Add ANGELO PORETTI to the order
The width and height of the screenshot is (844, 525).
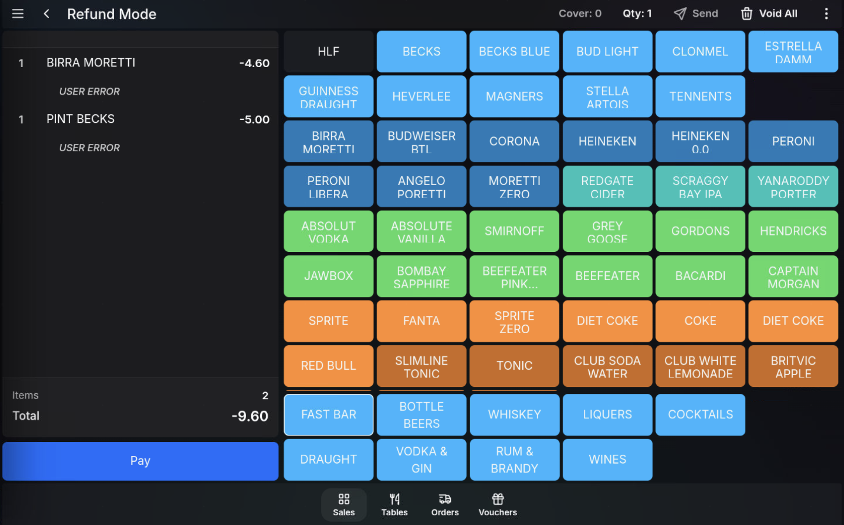[x=421, y=186]
